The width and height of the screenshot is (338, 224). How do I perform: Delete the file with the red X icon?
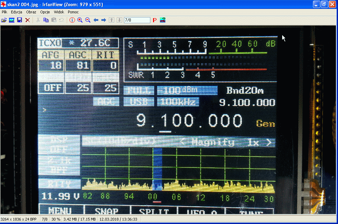pyautogui.click(x=27, y=20)
